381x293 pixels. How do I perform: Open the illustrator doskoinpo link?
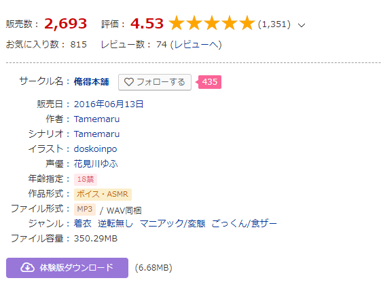[x=95, y=149]
